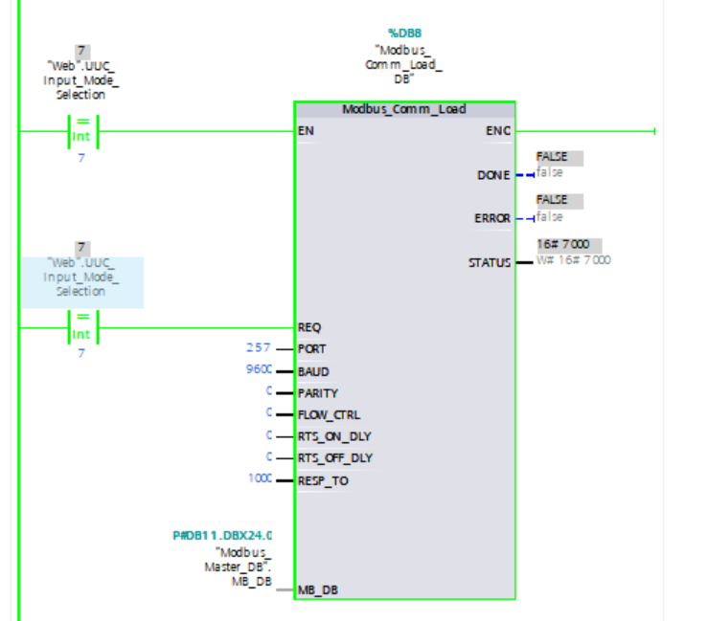Click the RTS_OFF_DLY input value
This screenshot has height=621, width=708.
coord(268,456)
